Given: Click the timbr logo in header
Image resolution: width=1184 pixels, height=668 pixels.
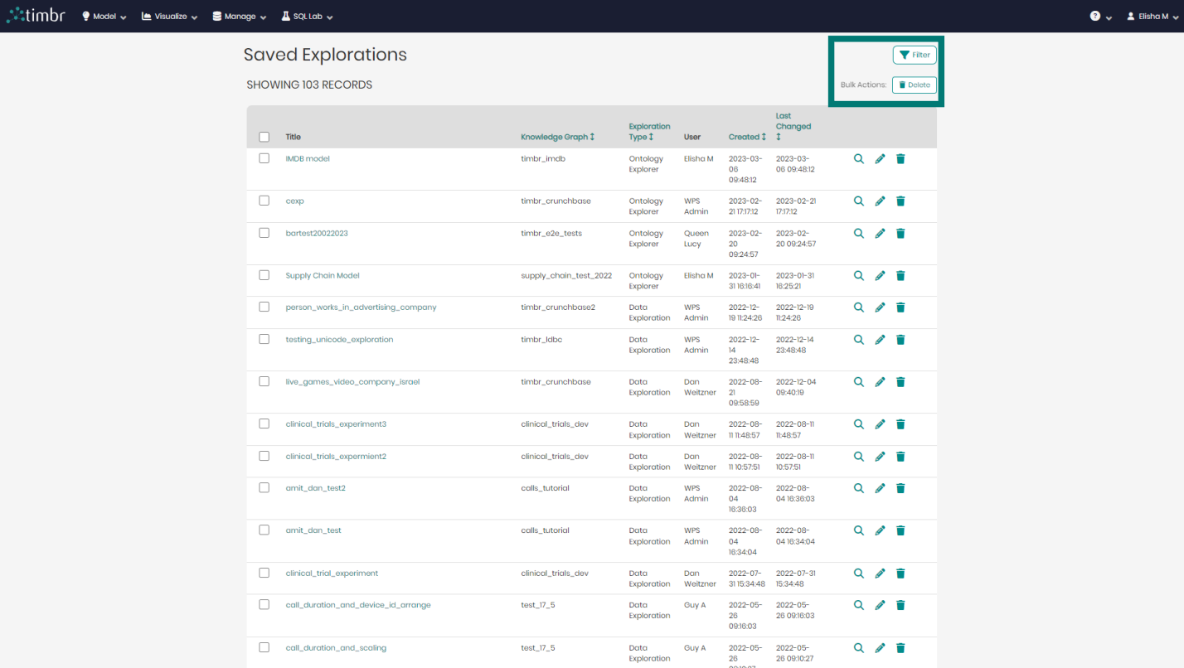Looking at the screenshot, I should pyautogui.click(x=36, y=16).
